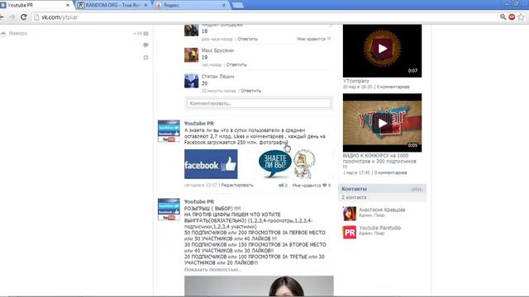Image resolution: width=529 pixels, height=297 pixels.
Task: Open Youtube PR avatar on the Facebook facts post
Action: 169,130
